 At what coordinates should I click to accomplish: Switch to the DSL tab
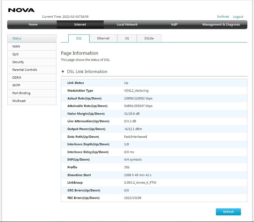click(79, 38)
